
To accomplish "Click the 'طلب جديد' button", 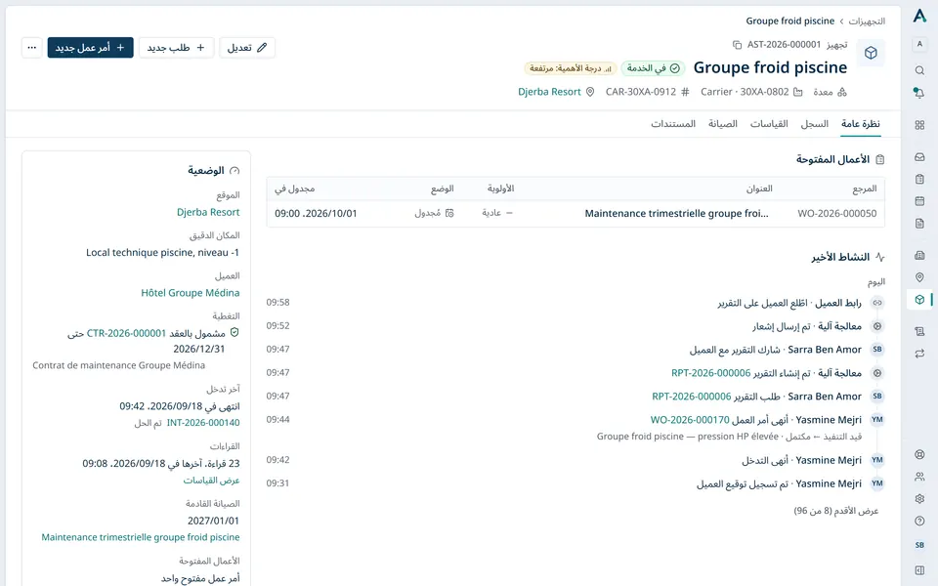I will pos(177,47).
